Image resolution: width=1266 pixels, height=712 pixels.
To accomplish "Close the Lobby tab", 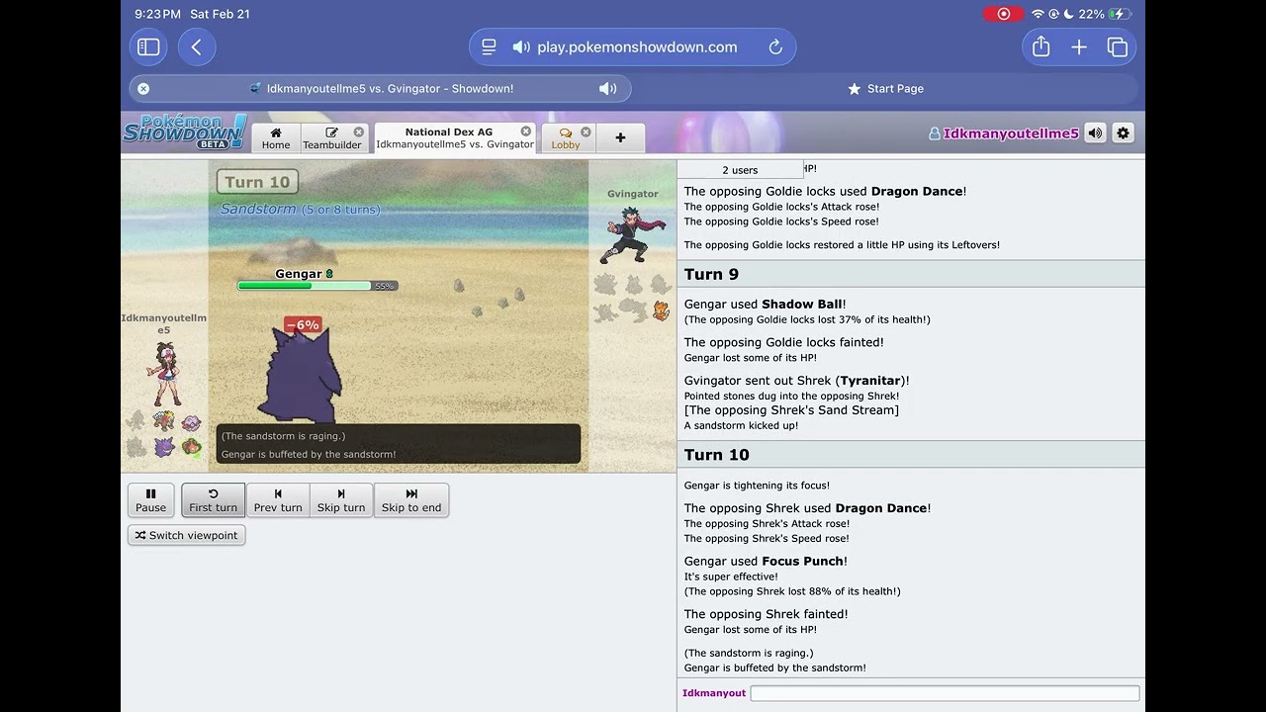I will pyautogui.click(x=586, y=132).
